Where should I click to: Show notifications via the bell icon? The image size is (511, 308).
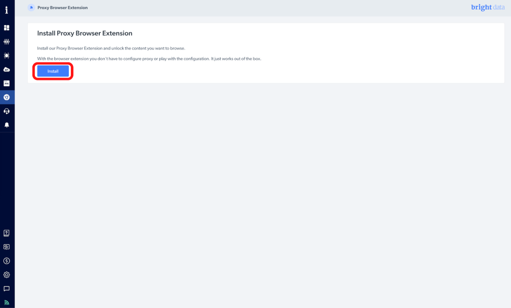(6, 125)
